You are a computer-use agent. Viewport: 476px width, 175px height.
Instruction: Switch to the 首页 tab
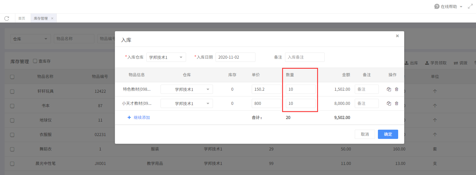point(22,18)
